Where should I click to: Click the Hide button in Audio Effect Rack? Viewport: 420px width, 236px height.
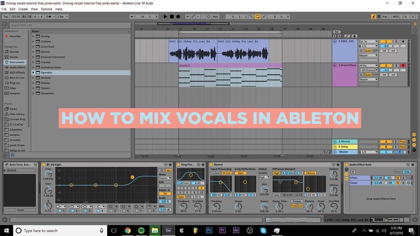click(407, 172)
